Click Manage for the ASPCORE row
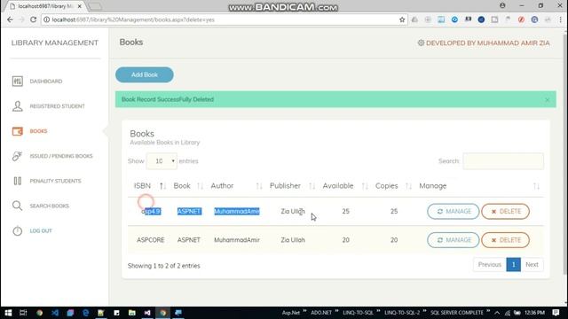Viewport: 568px width, 319px height. click(x=454, y=240)
